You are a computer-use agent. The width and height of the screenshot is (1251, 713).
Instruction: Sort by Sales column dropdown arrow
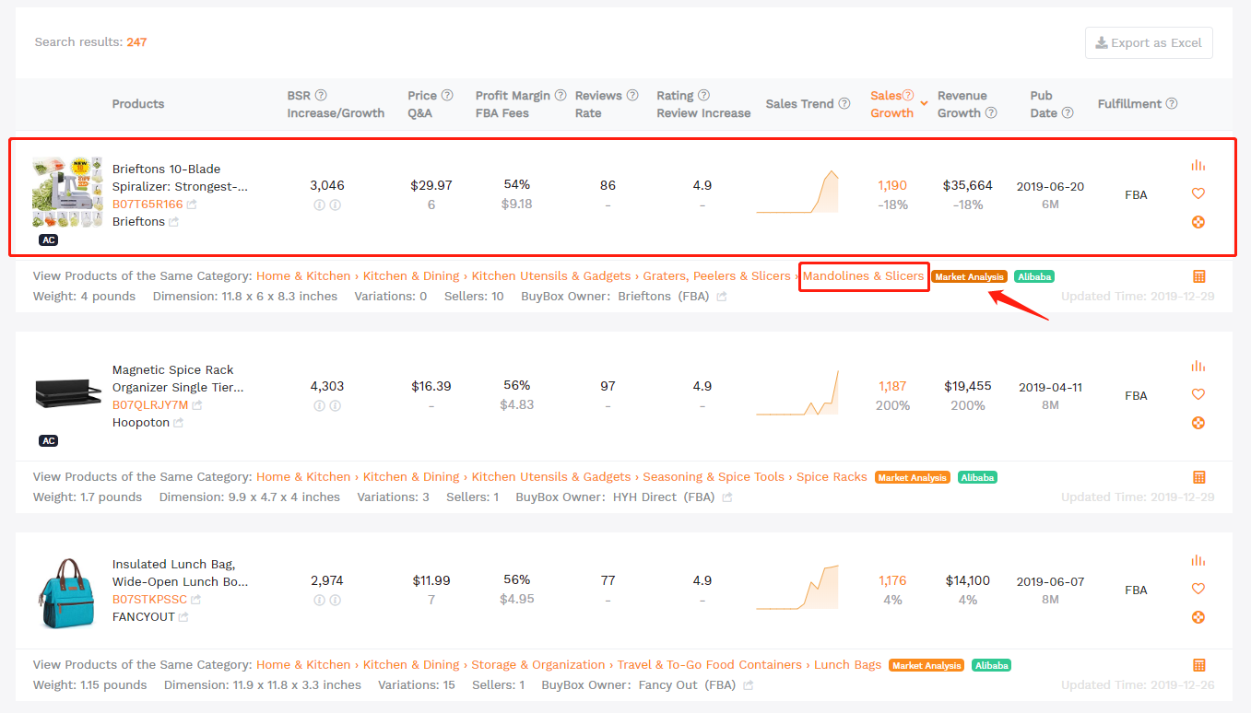pos(924,104)
